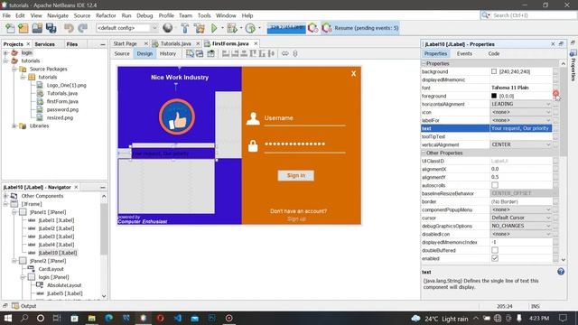Image resolution: width=578 pixels, height=325 pixels.
Task: Click the Selection Mode icon in design toolbar
Action: (x=190, y=54)
